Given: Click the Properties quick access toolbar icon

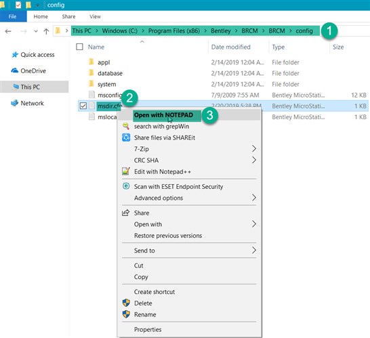Looking at the screenshot, I should coord(18,5).
